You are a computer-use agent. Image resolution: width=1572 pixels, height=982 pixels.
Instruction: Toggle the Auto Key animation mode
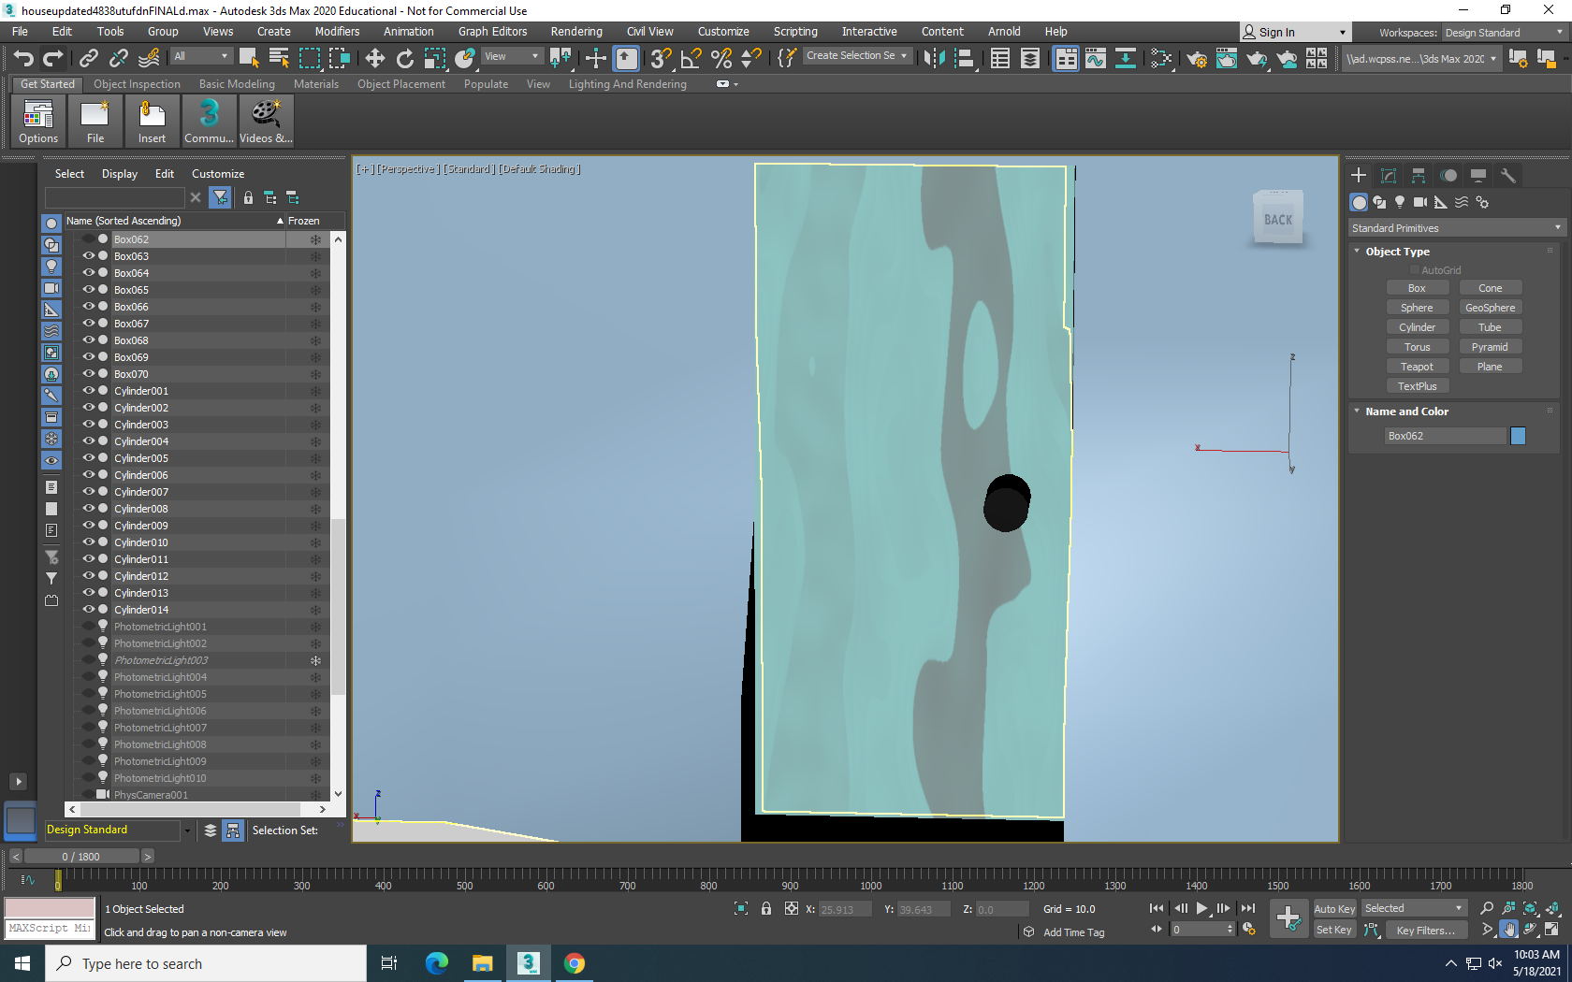1334,909
